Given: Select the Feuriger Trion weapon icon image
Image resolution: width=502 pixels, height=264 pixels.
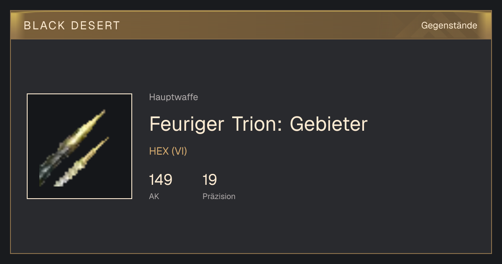Looking at the screenshot, I should click(79, 146).
